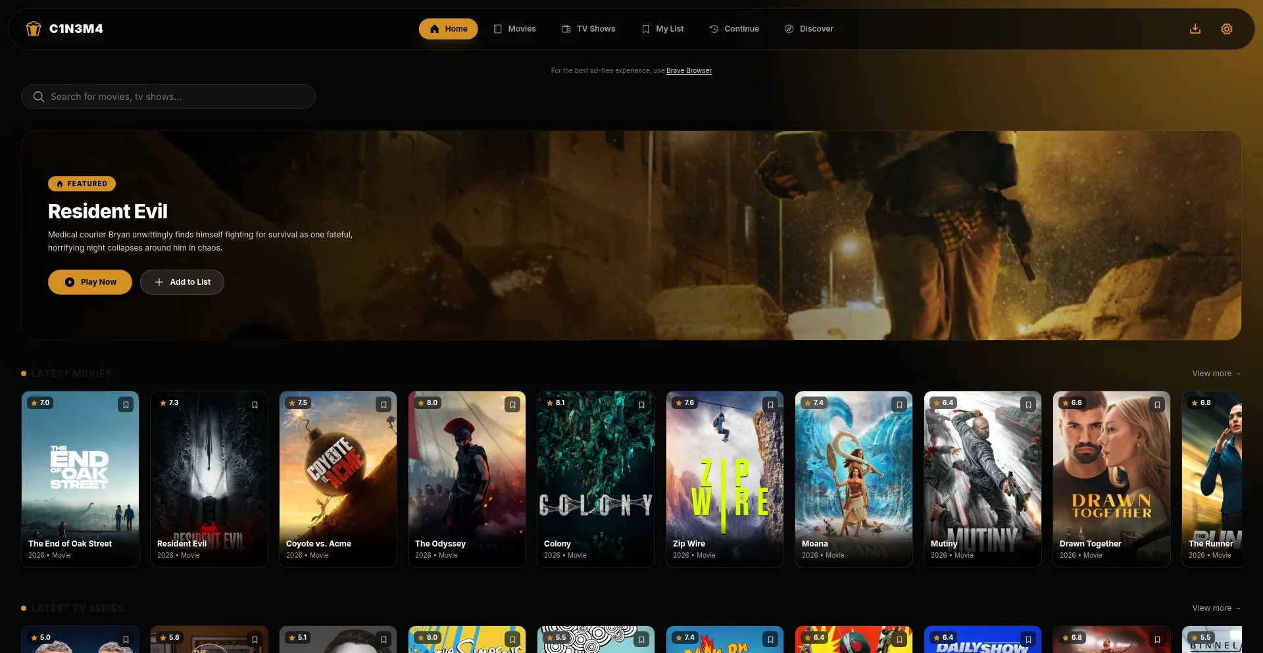Open My List
1263x653 pixels.
point(662,29)
